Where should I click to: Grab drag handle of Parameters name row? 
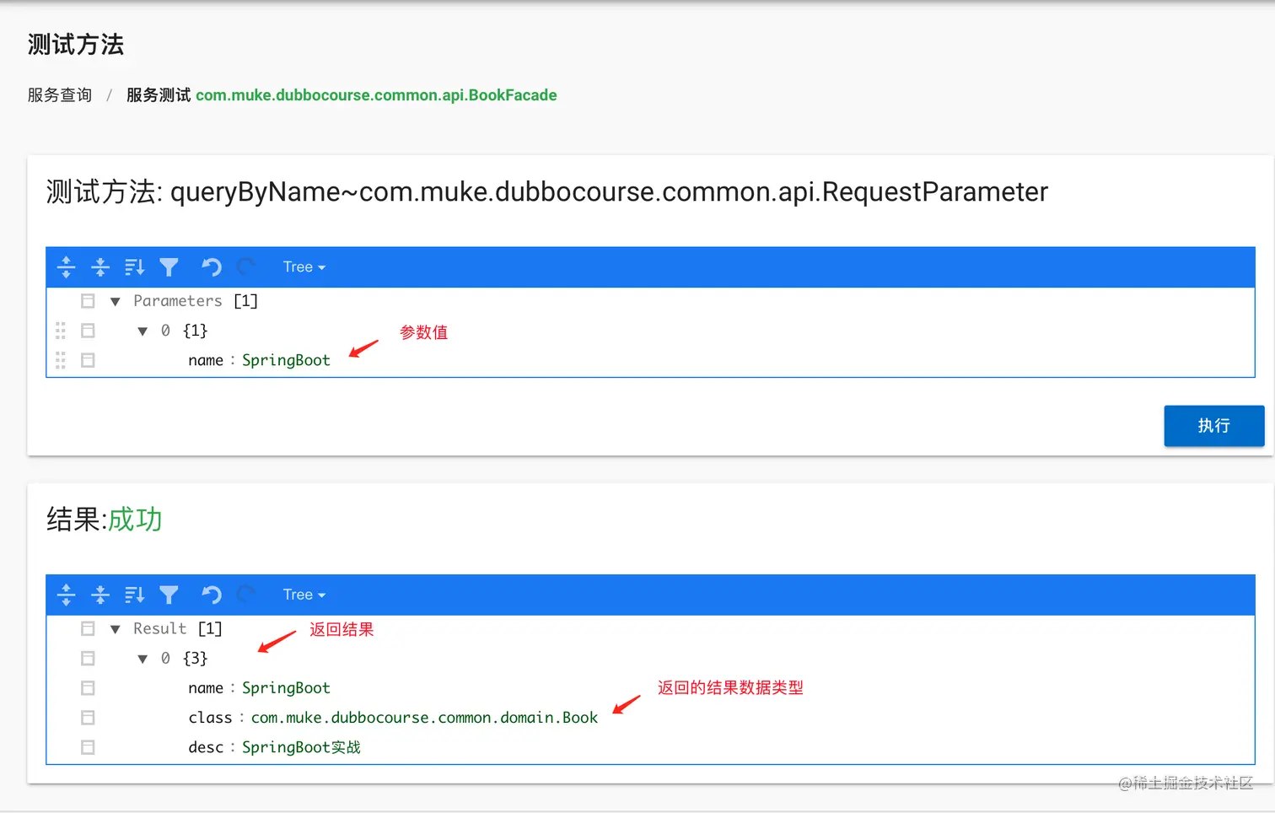click(61, 360)
